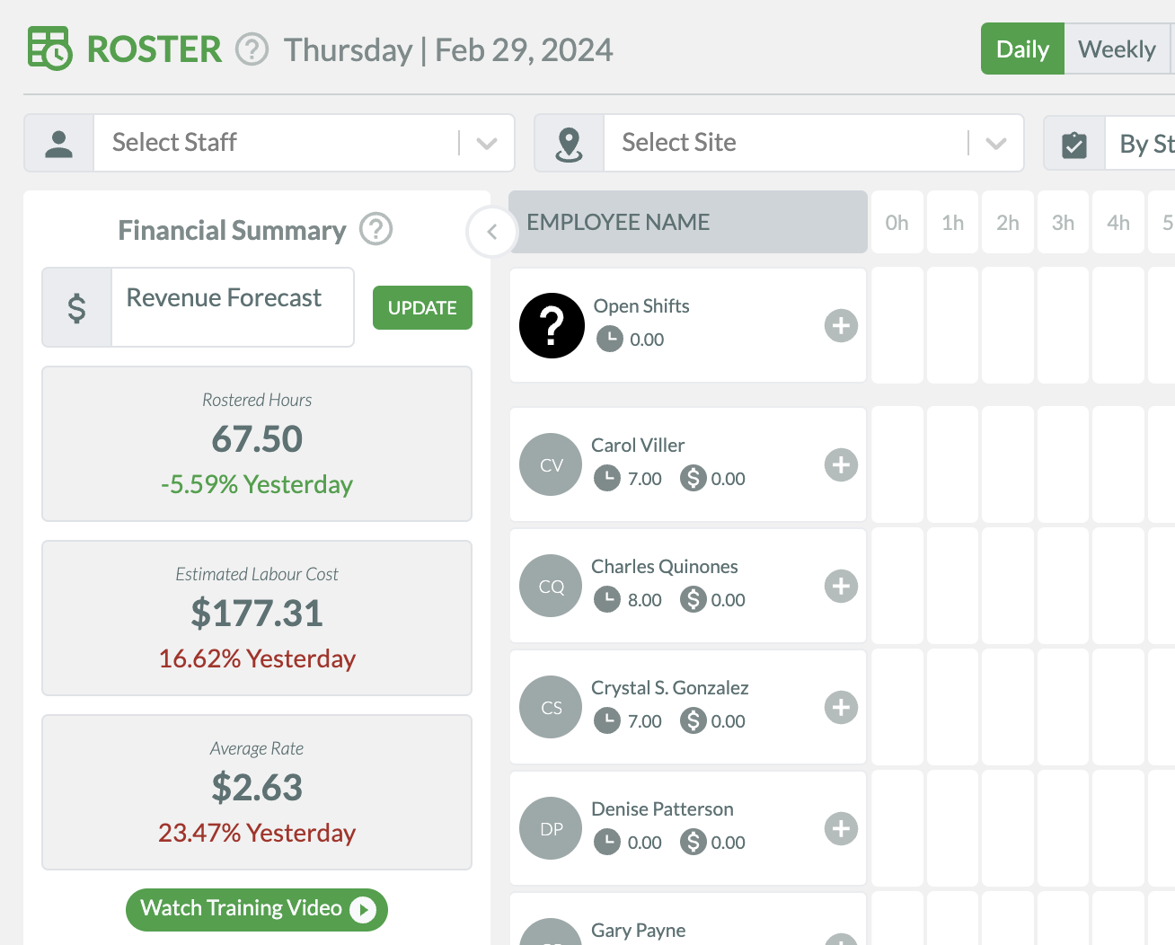Add a shift for Charles Quinones
This screenshot has width=1175, height=945.
coord(841,586)
